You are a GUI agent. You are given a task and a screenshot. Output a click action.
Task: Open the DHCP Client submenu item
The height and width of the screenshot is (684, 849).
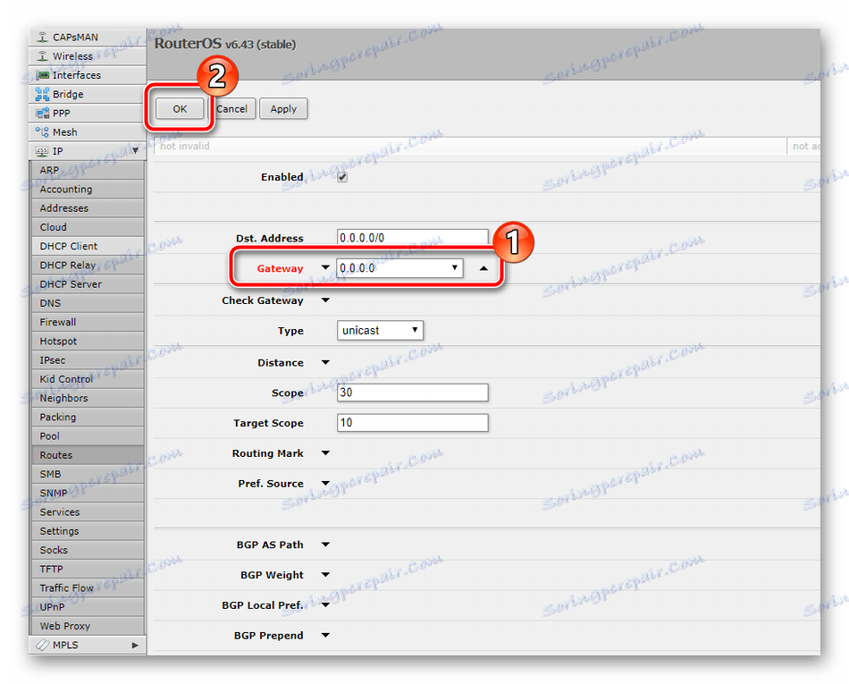point(88,246)
